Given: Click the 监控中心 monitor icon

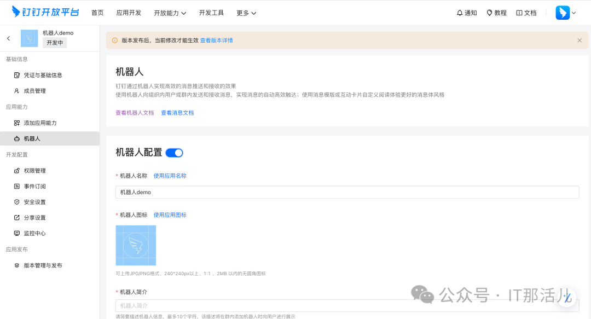Looking at the screenshot, I should [16, 234].
